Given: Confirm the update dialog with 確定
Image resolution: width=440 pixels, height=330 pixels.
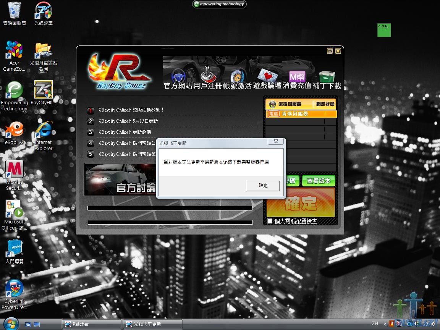Looking at the screenshot, I should [263, 186].
